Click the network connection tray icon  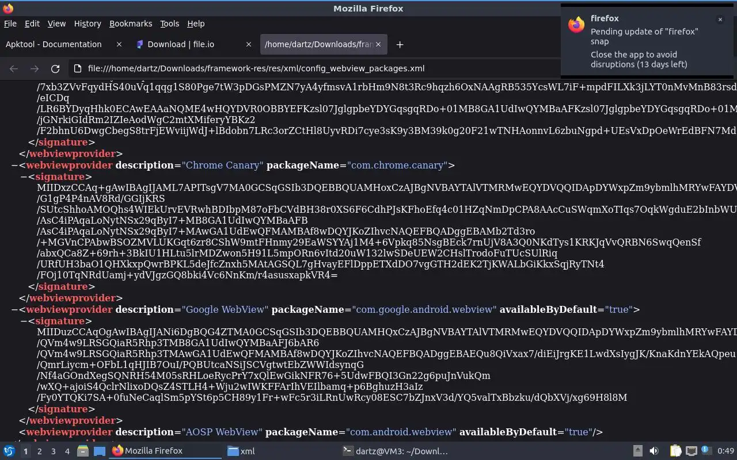[691, 451]
